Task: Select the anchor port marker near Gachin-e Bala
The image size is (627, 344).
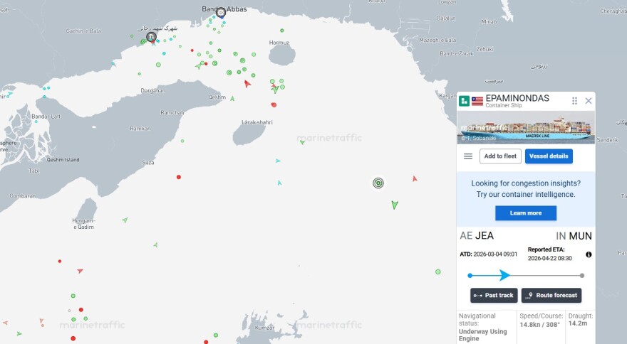Action: (x=151, y=37)
